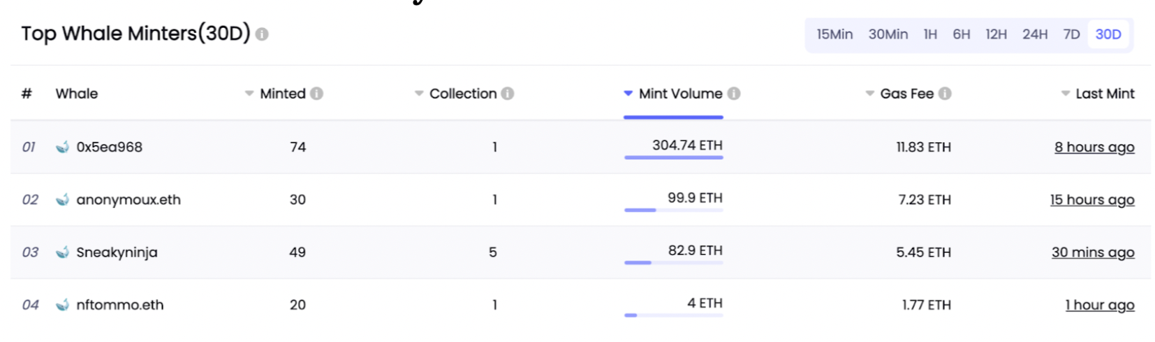Select rank number 01

[x=29, y=147]
